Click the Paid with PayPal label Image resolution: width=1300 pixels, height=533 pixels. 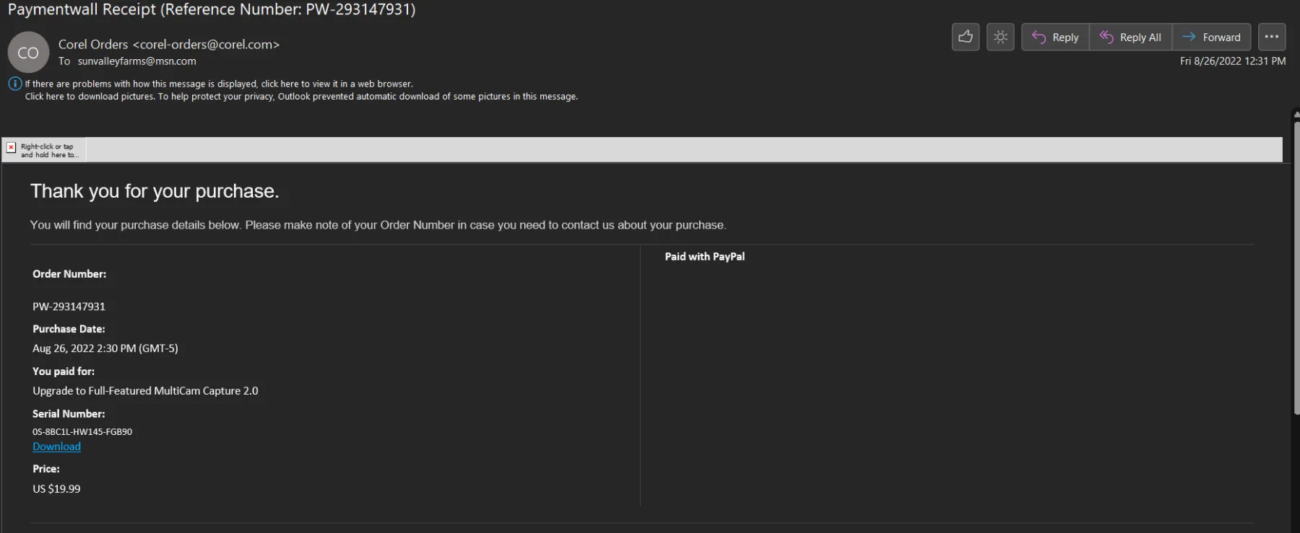coord(705,256)
